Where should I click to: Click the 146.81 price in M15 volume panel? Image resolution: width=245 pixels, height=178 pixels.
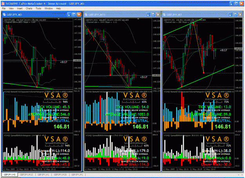click(x=140, y=127)
